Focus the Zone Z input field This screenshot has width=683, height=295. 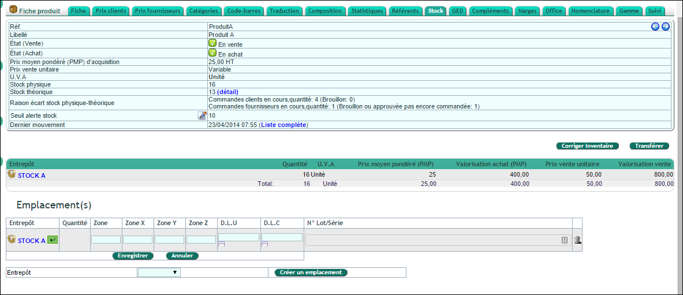point(201,240)
